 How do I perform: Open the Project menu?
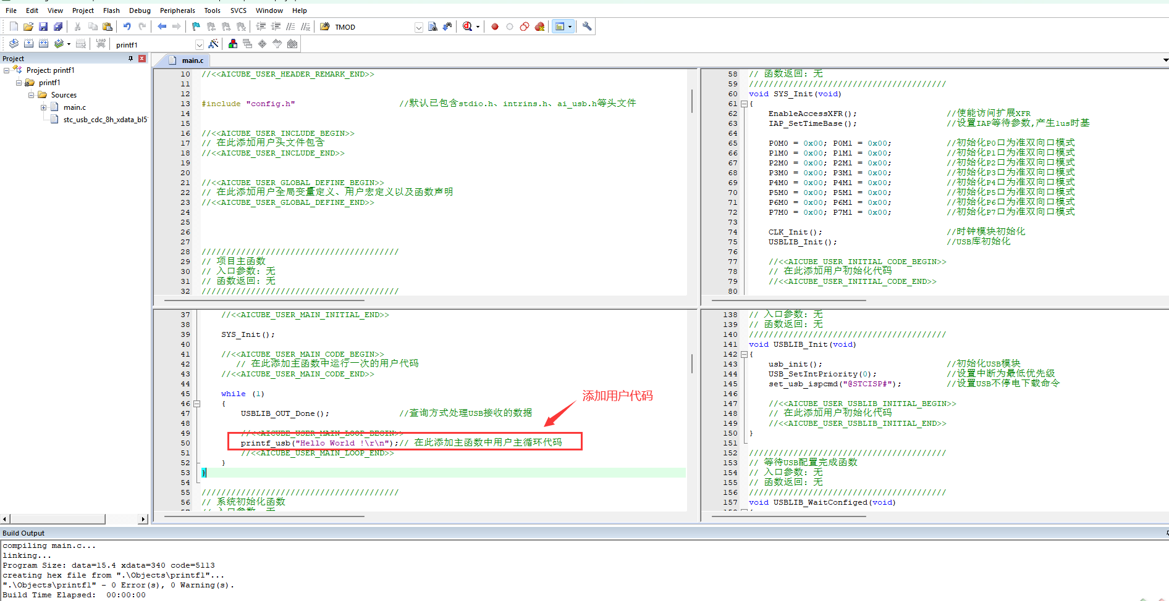pyautogui.click(x=83, y=10)
